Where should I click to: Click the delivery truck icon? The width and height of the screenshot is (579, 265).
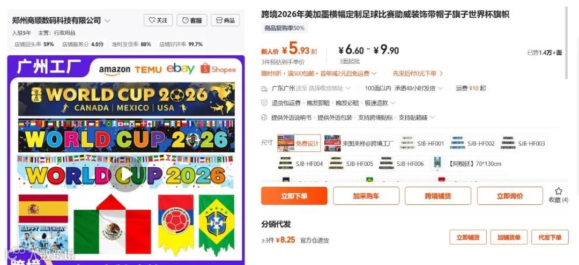click(x=264, y=89)
